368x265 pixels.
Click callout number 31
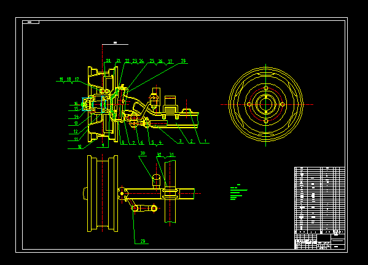point(172,155)
